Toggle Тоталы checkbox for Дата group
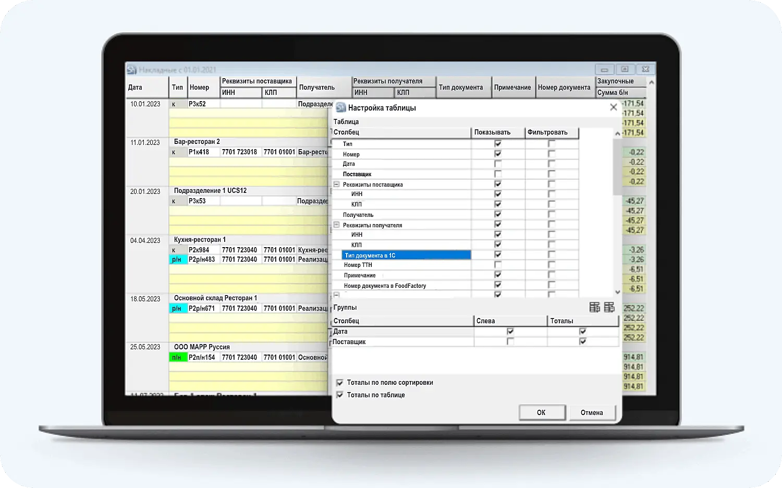 [583, 331]
